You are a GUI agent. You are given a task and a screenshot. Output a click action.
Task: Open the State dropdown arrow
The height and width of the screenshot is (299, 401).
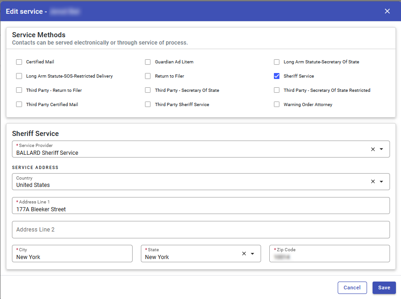(x=252, y=254)
